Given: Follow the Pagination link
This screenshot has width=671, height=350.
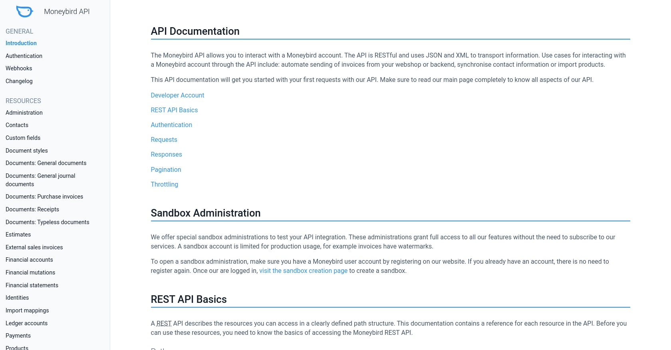Looking at the screenshot, I should (x=166, y=169).
